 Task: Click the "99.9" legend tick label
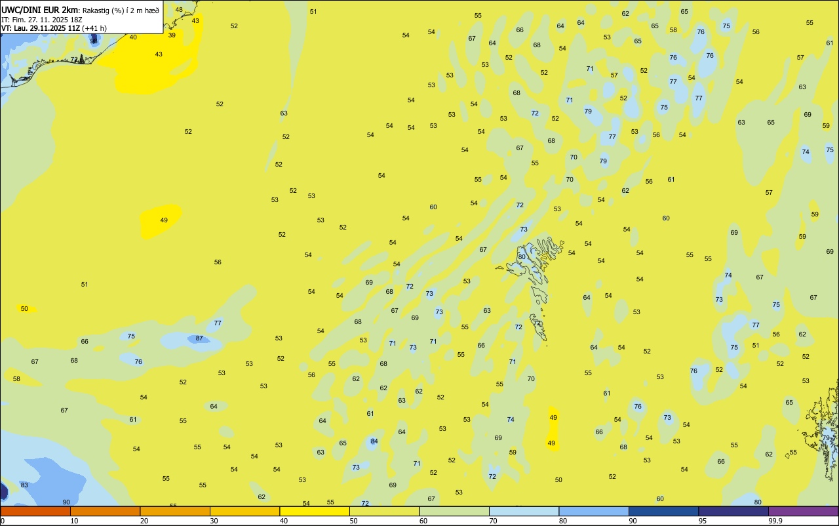[x=775, y=521]
